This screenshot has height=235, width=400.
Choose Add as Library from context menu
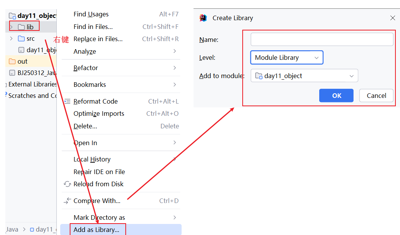tap(96, 230)
